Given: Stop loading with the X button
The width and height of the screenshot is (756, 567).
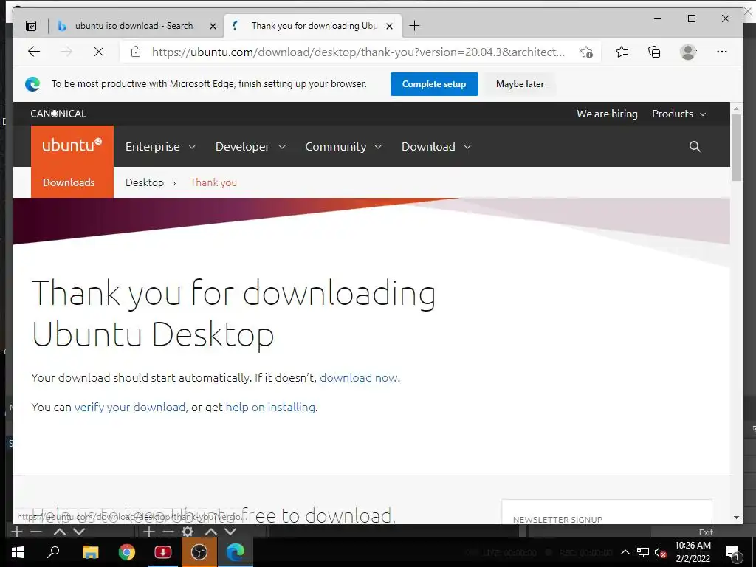Looking at the screenshot, I should tap(99, 52).
